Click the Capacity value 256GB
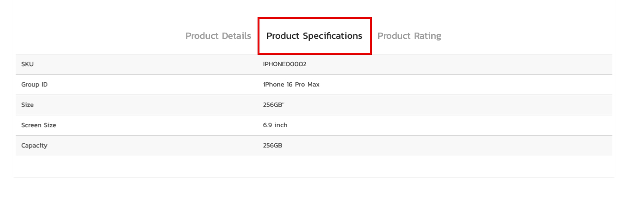 272,146
